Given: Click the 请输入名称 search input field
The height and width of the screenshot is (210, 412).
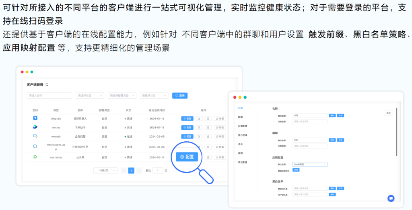Looking at the screenshot, I should (49, 96).
